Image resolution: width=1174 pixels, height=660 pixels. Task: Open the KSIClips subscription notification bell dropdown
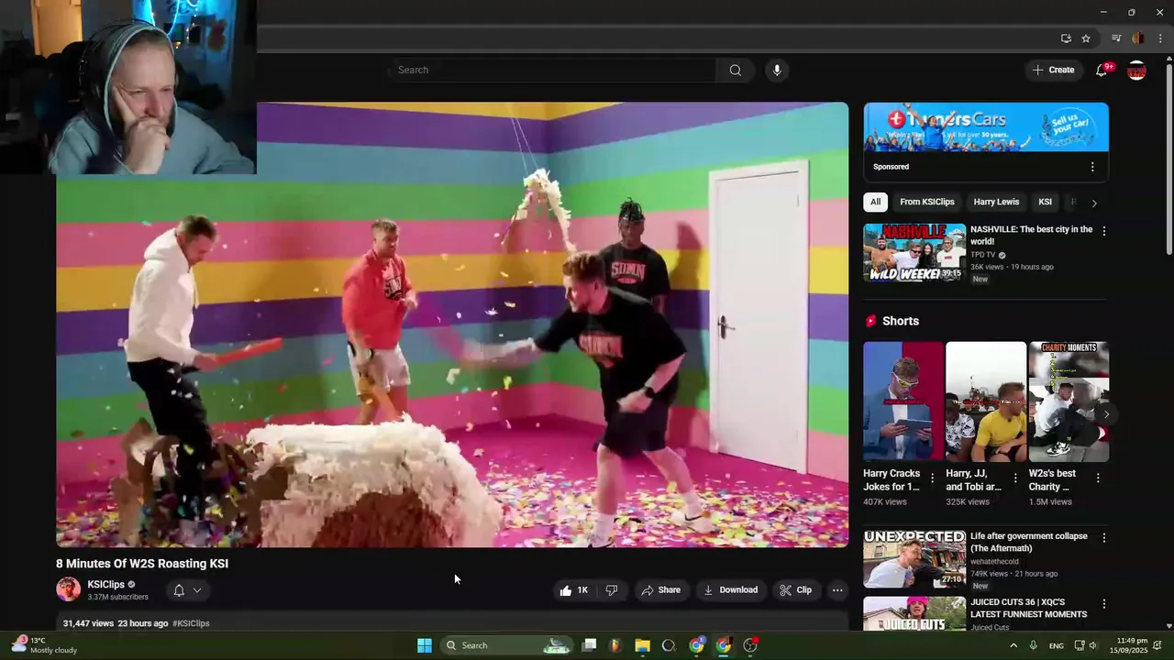pos(187,590)
